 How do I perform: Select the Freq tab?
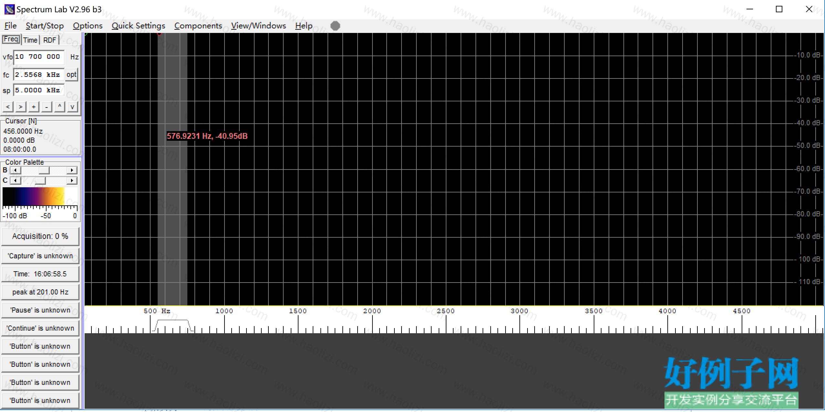tap(11, 39)
